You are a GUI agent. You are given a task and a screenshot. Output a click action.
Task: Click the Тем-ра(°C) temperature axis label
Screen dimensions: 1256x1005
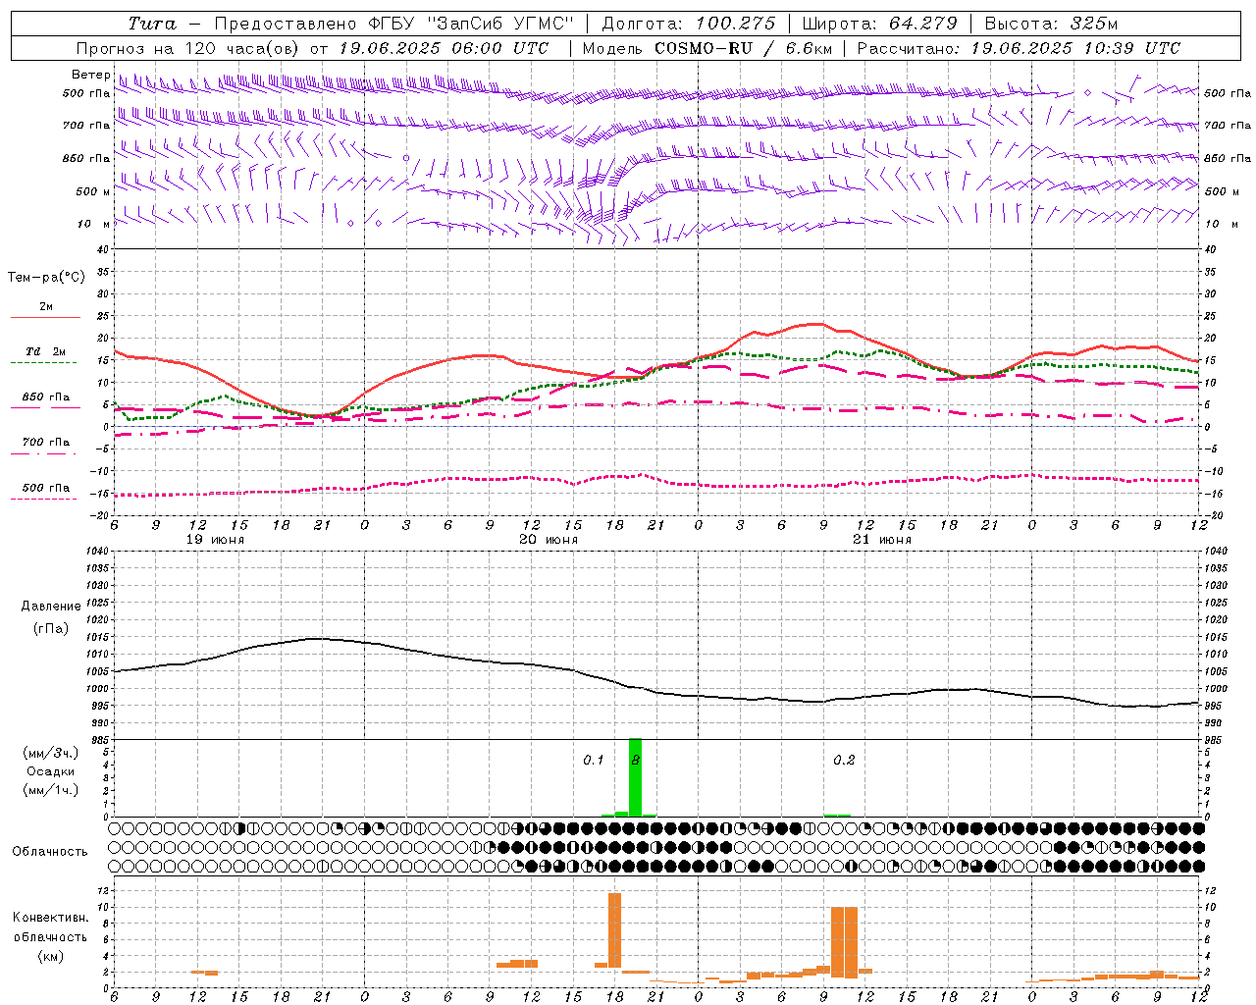(x=46, y=278)
